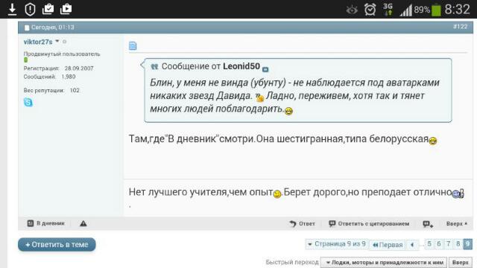477x268 pixels.
Task: Click the previous page arrow
Action: click(412, 245)
